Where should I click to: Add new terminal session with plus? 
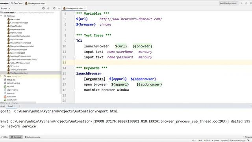20,106
